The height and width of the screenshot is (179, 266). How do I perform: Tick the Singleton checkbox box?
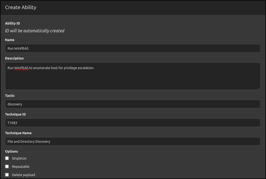coord(7,158)
